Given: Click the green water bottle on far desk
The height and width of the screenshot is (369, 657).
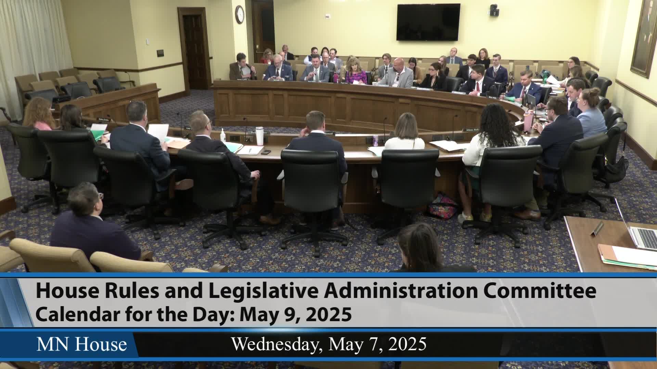Looking at the screenshot, I should [546, 77].
